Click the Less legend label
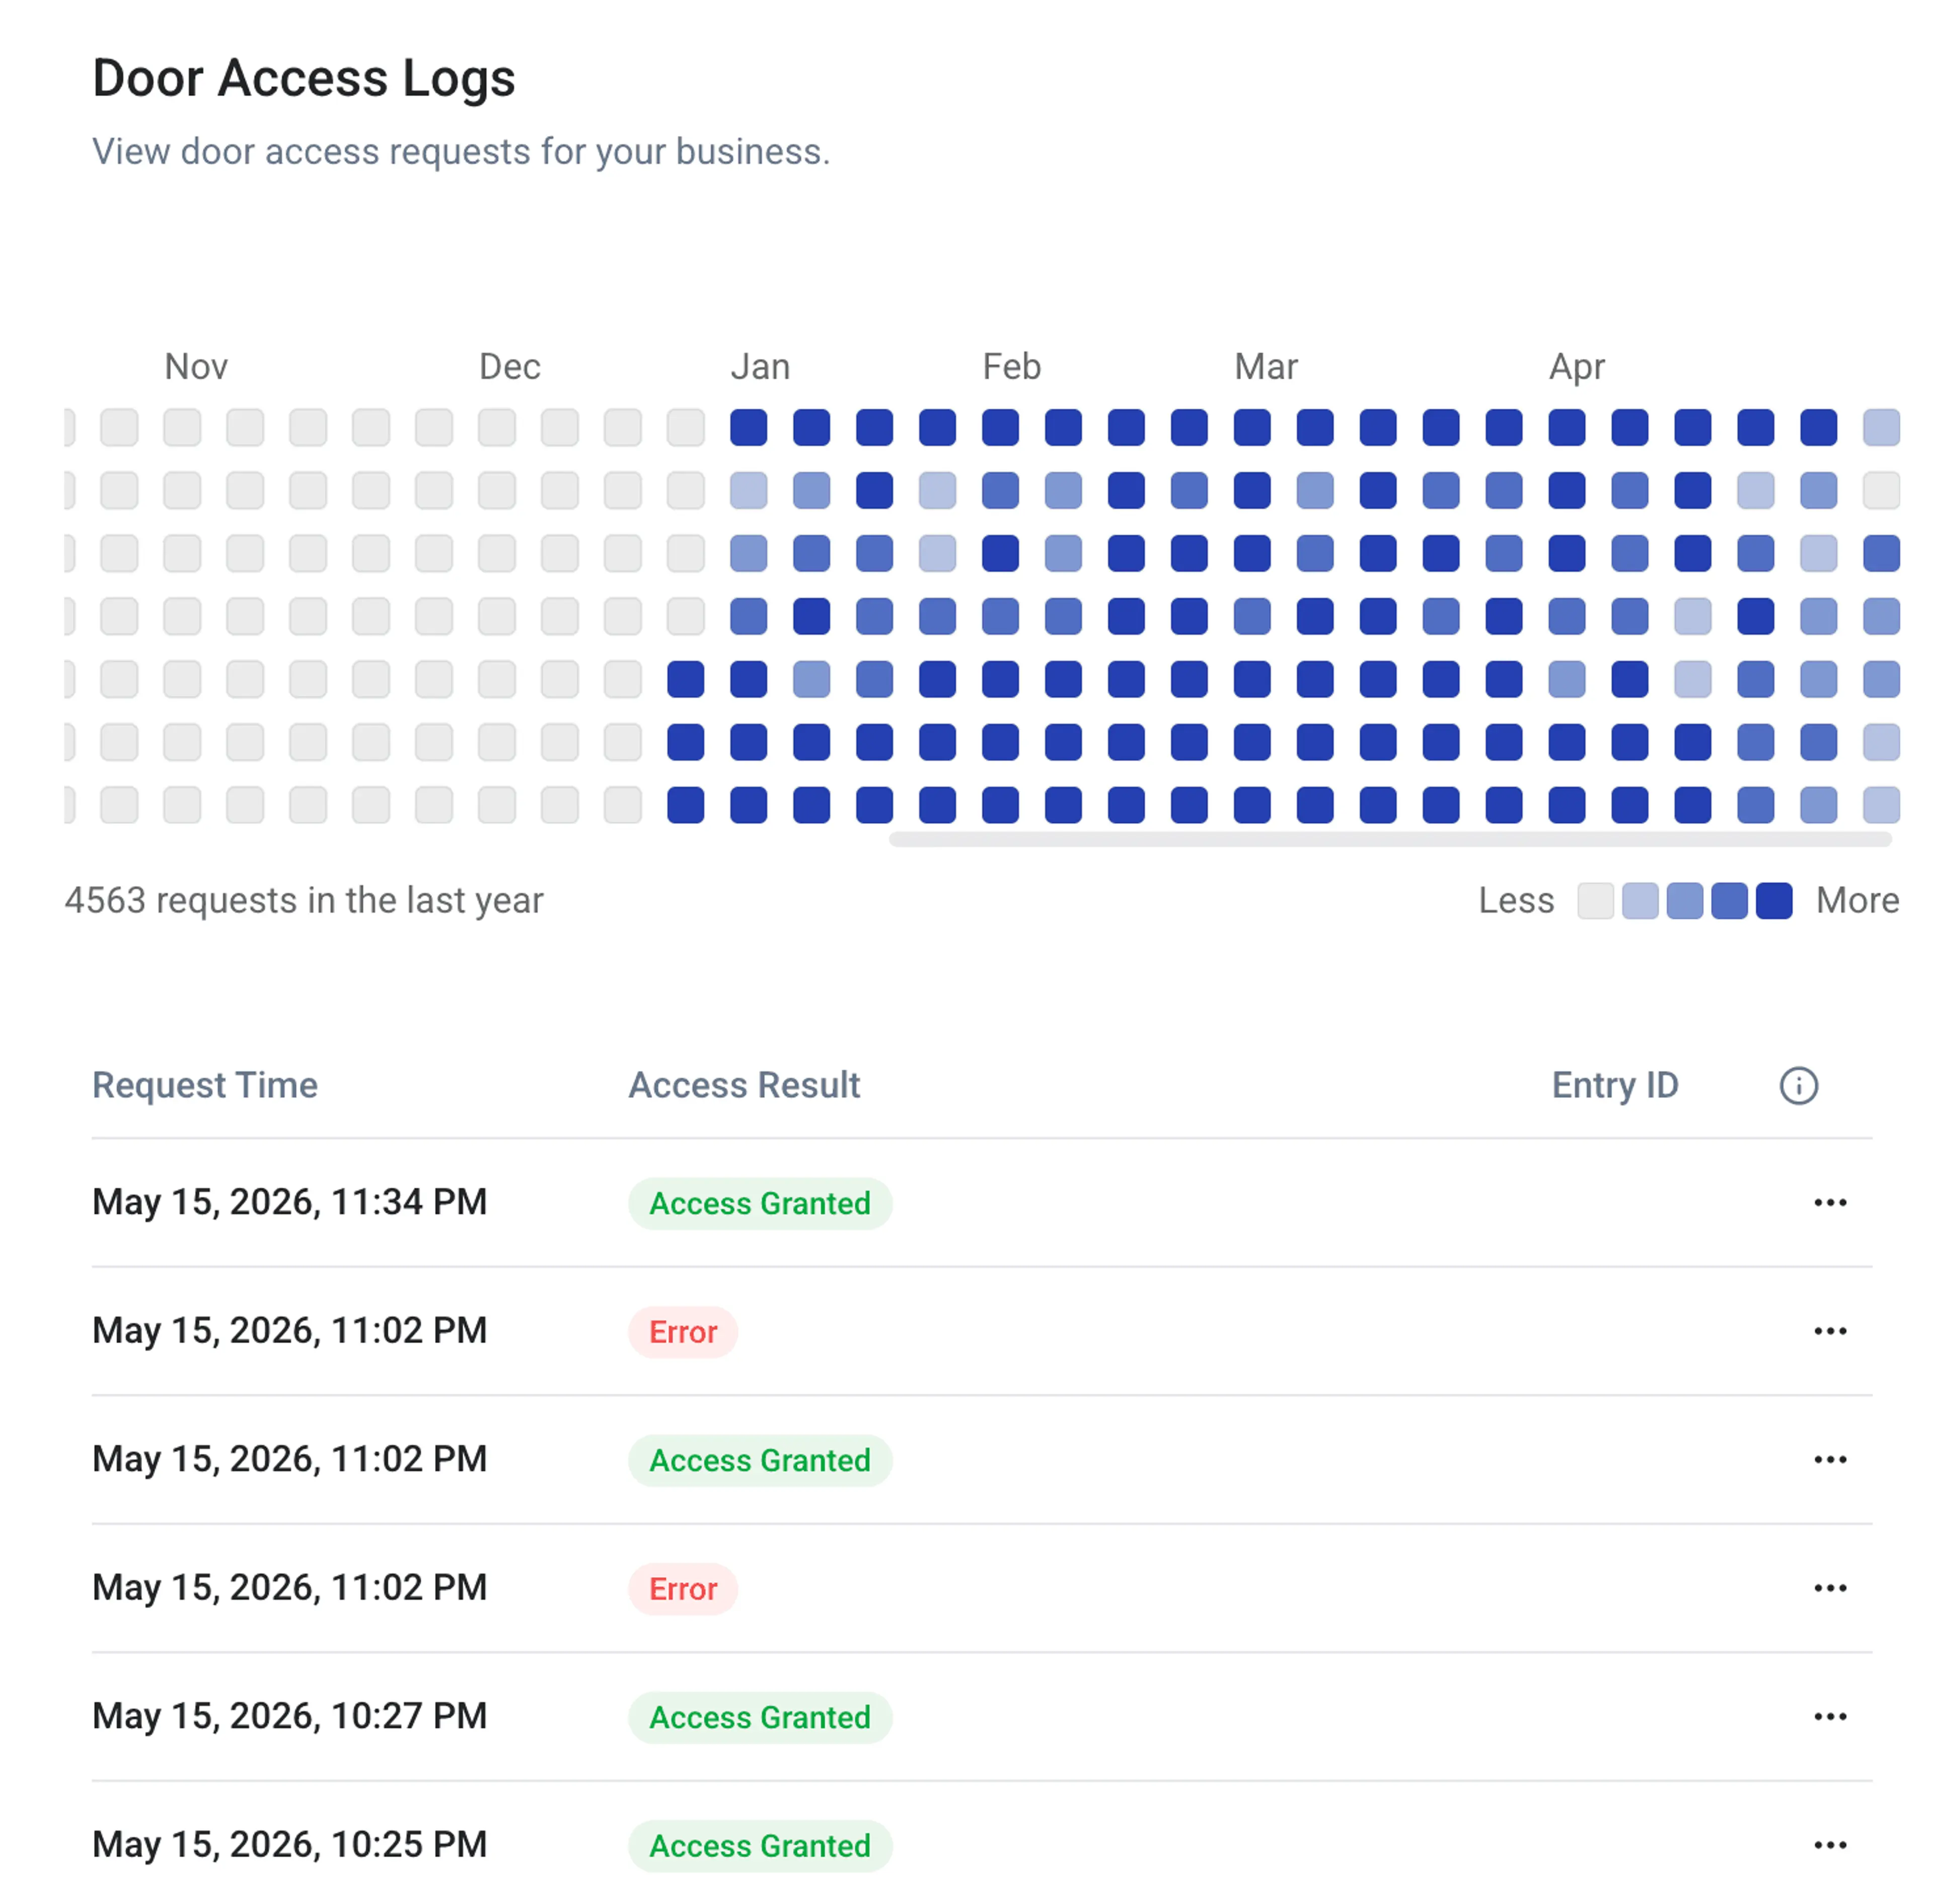The width and height of the screenshot is (1933, 1904). tap(1515, 900)
